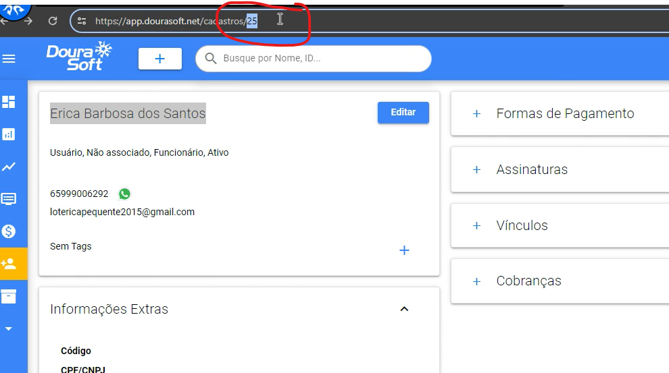Open the dollar sign finance sidebar icon
669x373 pixels.
tap(9, 231)
